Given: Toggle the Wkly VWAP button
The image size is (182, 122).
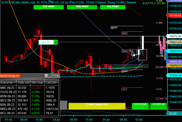Looking at the screenshot, I should click(82, 7).
